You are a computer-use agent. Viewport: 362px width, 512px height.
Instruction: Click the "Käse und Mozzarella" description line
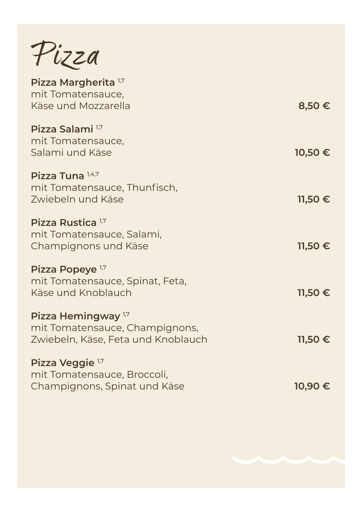click(80, 106)
